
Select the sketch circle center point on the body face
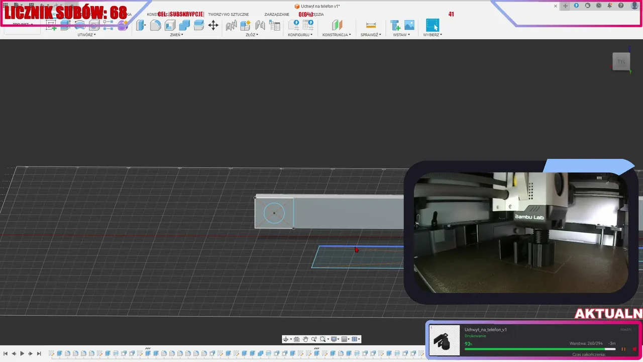[x=274, y=213]
